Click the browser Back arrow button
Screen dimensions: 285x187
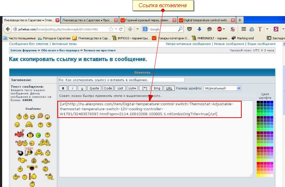pos(8,29)
